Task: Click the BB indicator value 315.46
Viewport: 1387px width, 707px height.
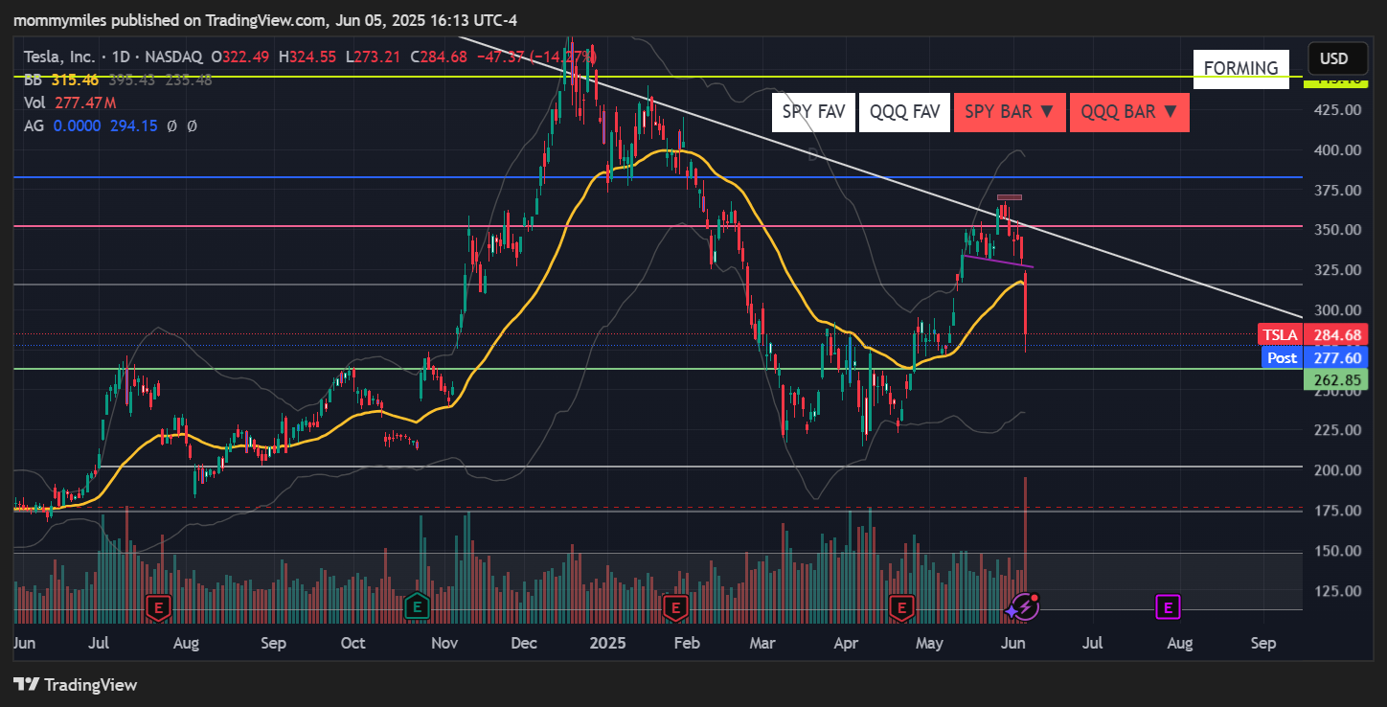Action: click(76, 80)
